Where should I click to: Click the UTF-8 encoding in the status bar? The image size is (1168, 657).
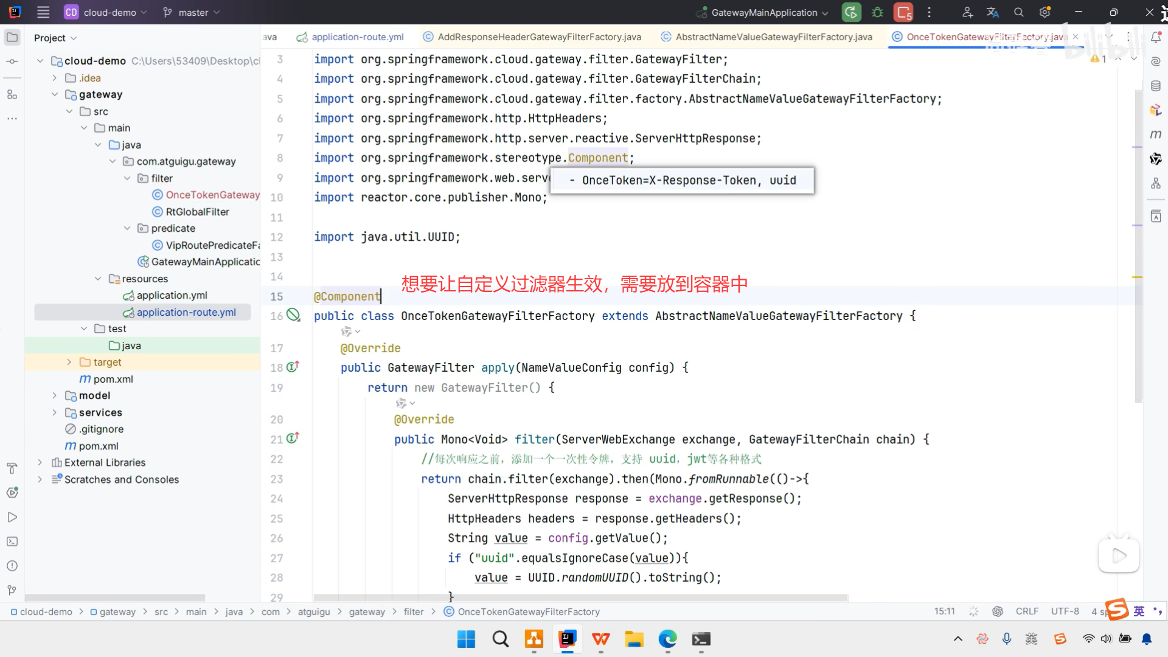(1065, 611)
